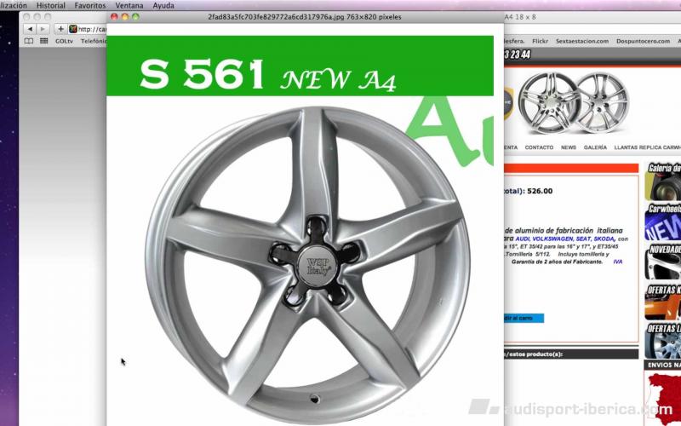Click the left wheel in the header banner

click(548, 102)
